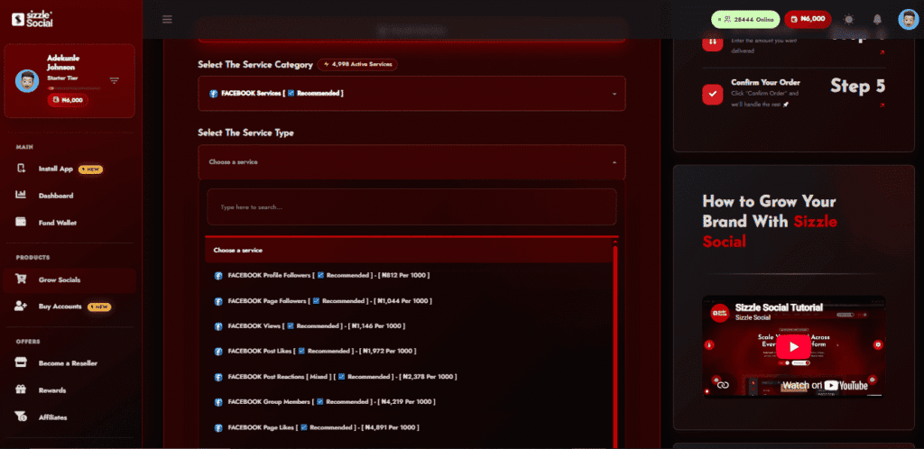Select FACEBOOK Post Reactions Mixed option
This screenshot has width=924, height=449.
409,377
